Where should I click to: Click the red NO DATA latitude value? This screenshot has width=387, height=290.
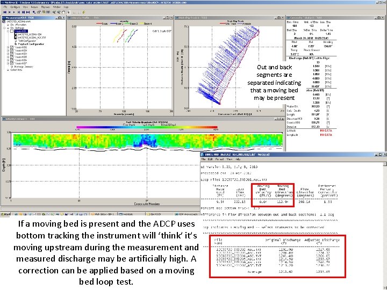(x=326, y=130)
